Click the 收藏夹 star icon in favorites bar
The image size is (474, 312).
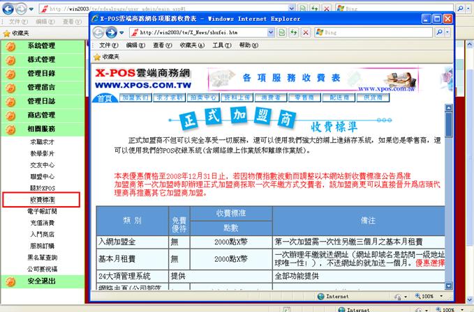click(98, 56)
